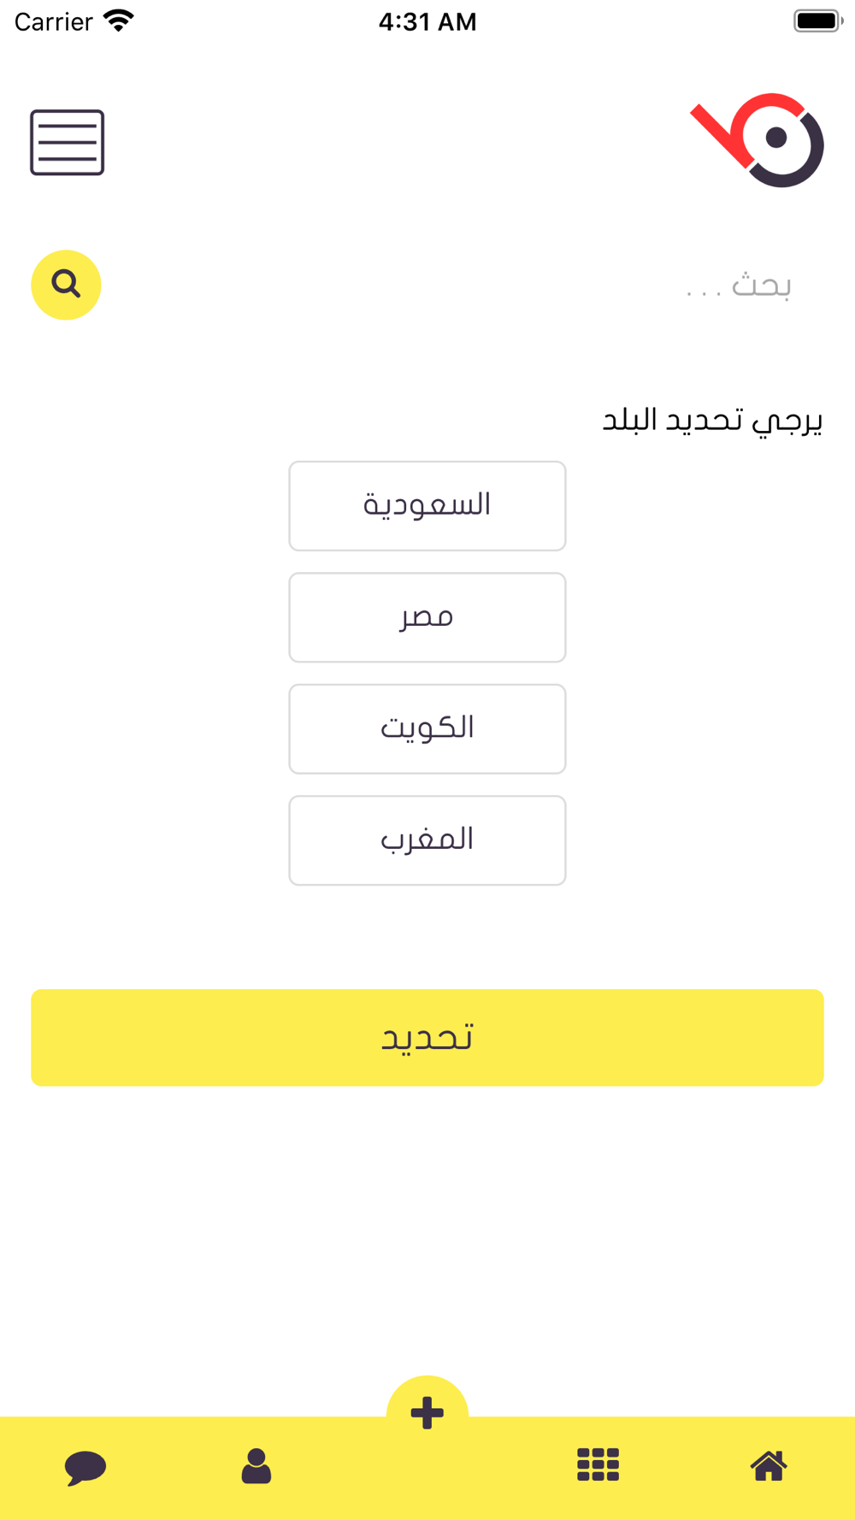Focus the بحث search text field

(x=462, y=286)
